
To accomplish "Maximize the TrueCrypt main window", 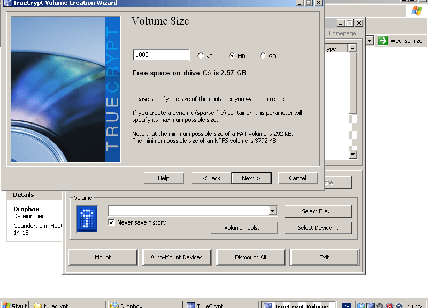I will 349,23.
